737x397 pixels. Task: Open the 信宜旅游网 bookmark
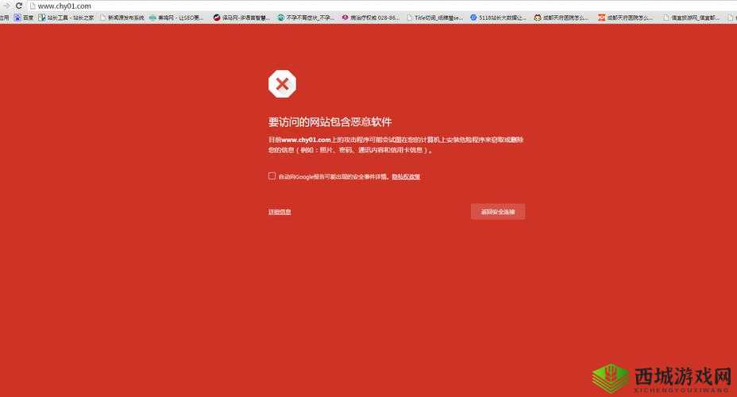click(691, 17)
